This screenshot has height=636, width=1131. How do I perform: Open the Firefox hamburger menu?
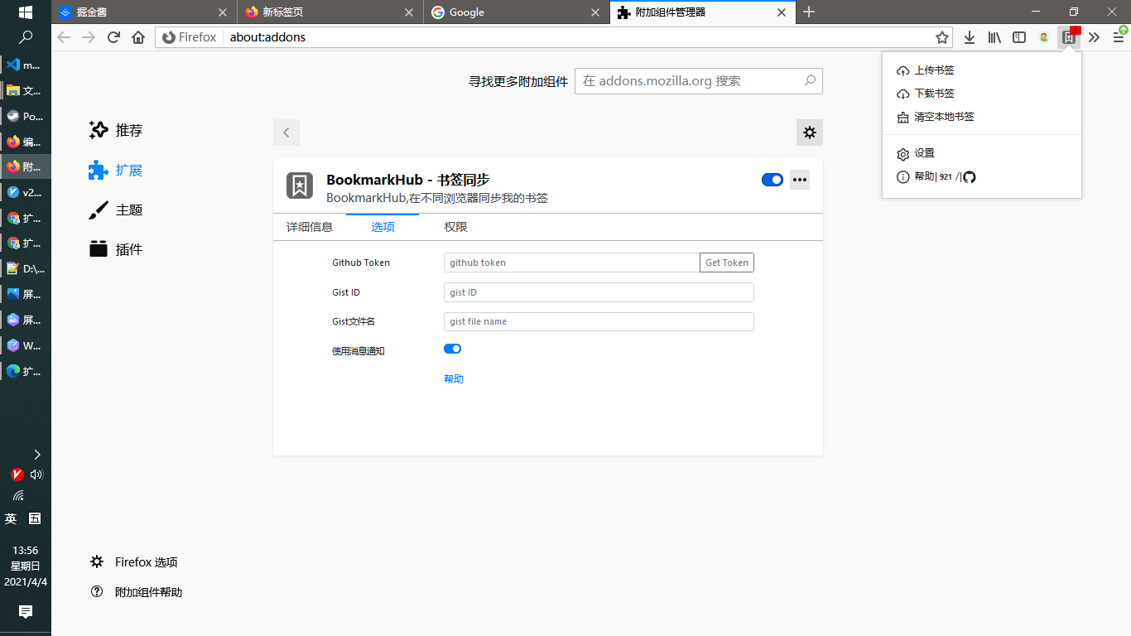(1119, 37)
